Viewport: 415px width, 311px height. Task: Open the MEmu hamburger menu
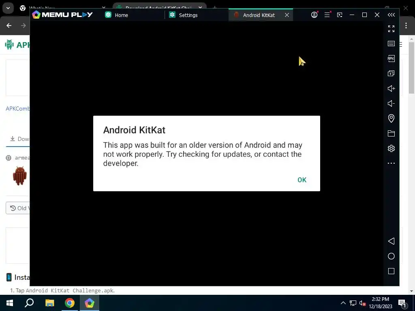tap(327, 15)
